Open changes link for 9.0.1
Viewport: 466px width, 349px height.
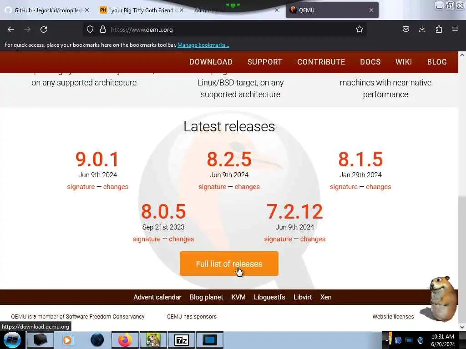pos(116,187)
